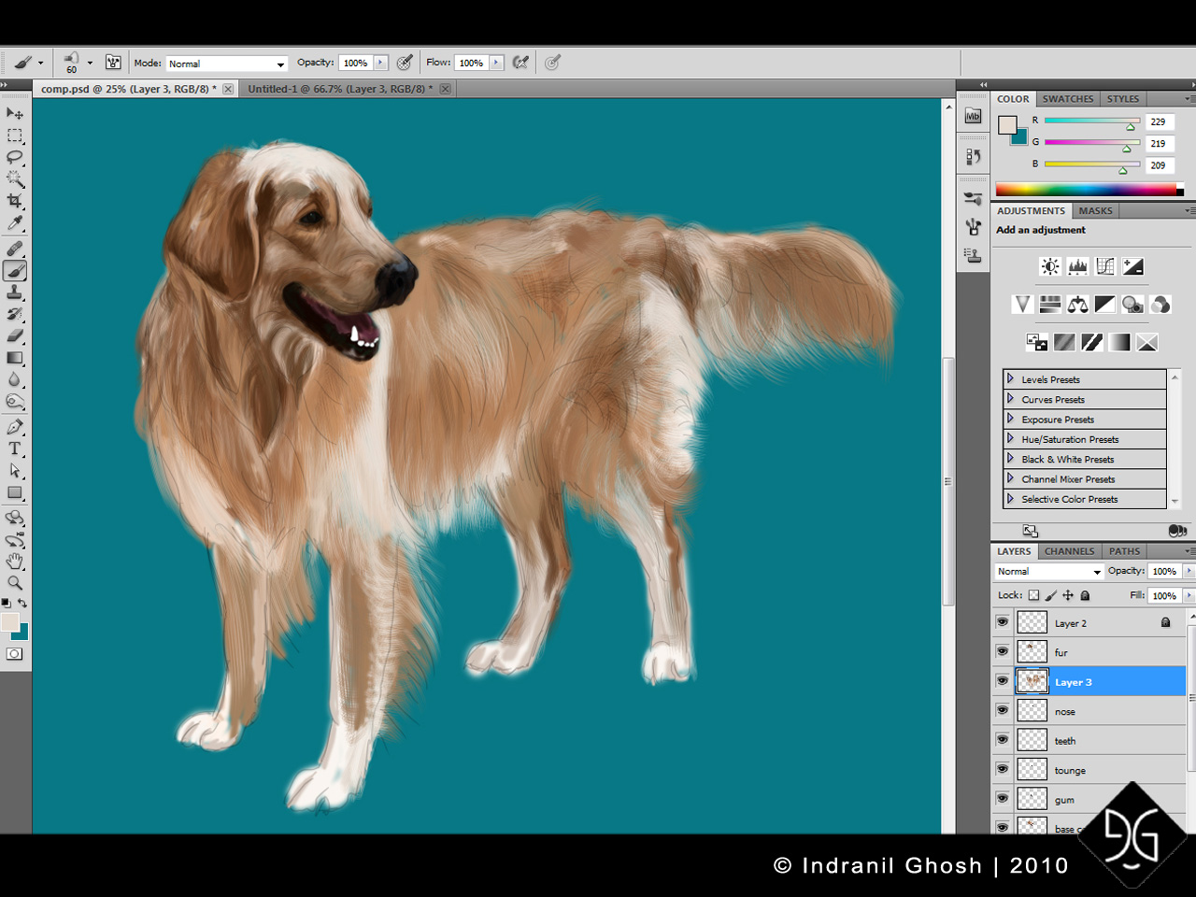
Task: Activate the Zoom tool
Action: click(13, 582)
